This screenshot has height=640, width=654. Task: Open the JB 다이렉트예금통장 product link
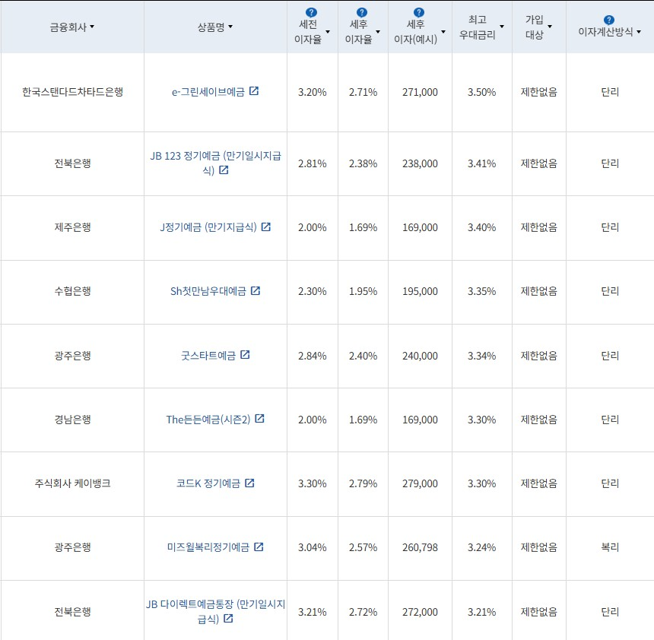click(216, 611)
